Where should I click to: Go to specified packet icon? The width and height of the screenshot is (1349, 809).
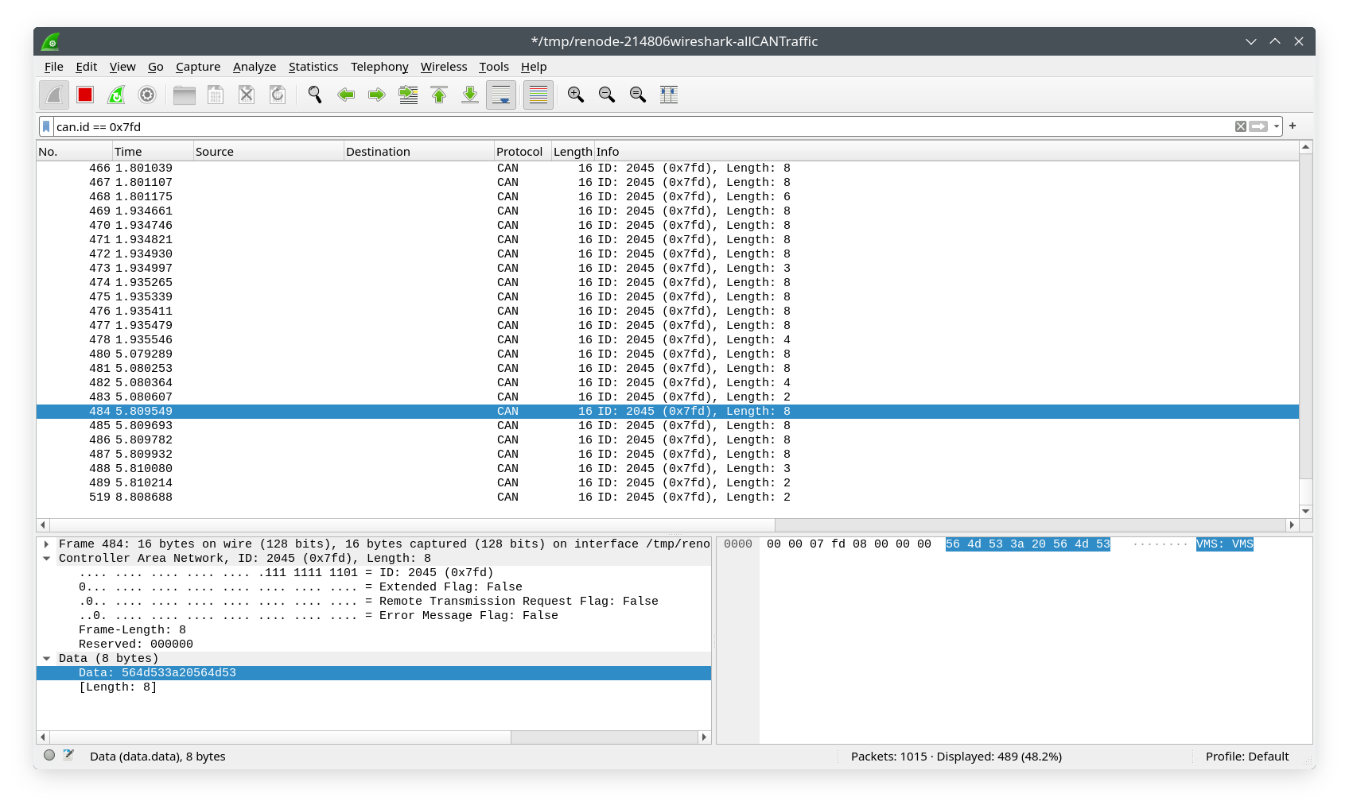coord(408,95)
